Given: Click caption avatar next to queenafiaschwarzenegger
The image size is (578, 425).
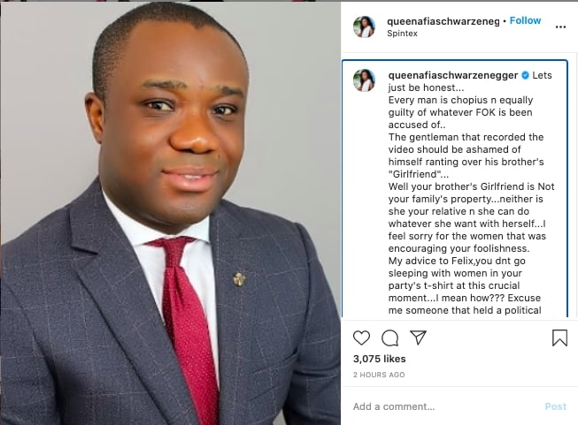Looking at the screenshot, I should (364, 80).
